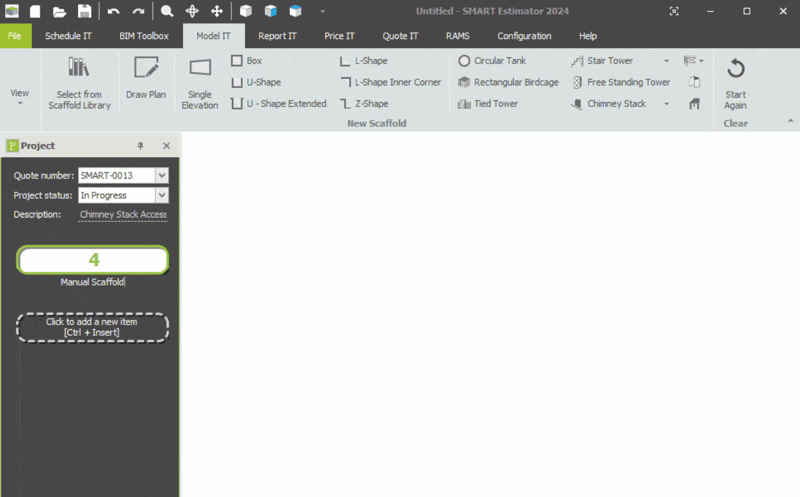
Task: Switch to the Price IT tab
Action: click(339, 36)
